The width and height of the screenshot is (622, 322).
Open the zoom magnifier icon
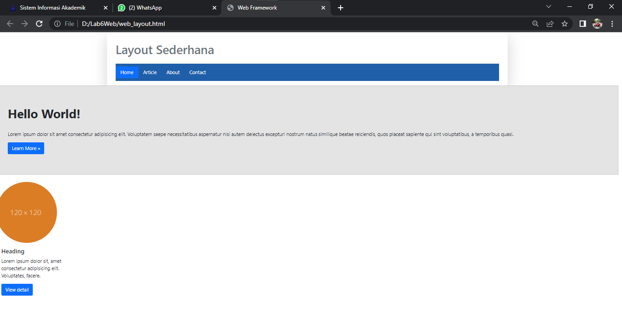(535, 24)
